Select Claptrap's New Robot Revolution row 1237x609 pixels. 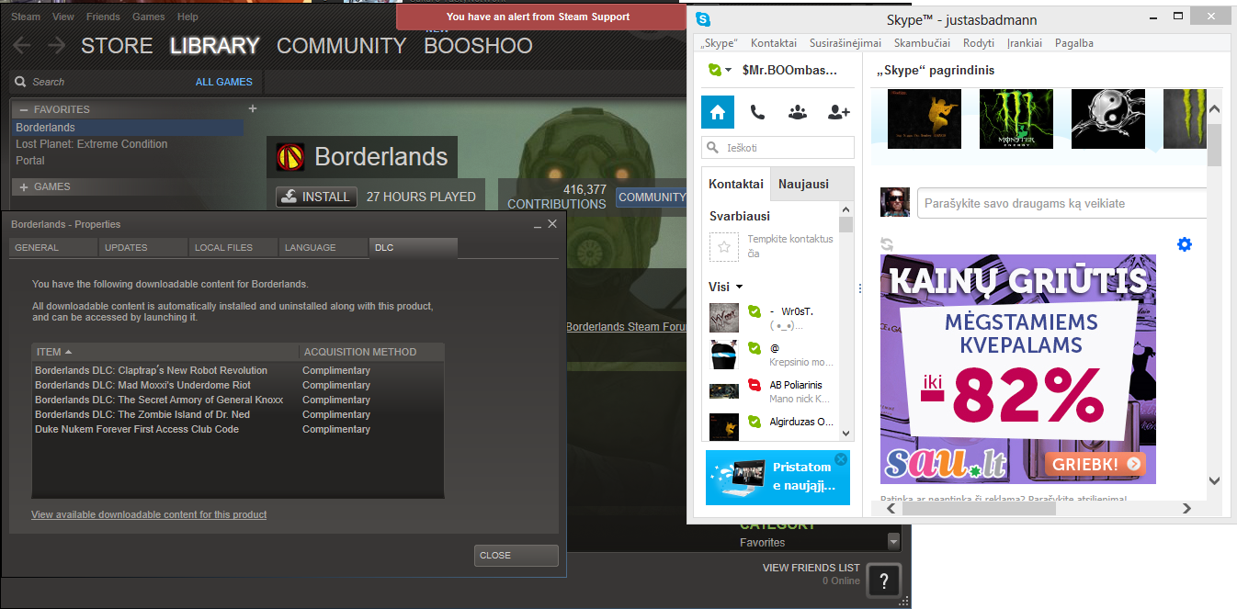[238, 370]
